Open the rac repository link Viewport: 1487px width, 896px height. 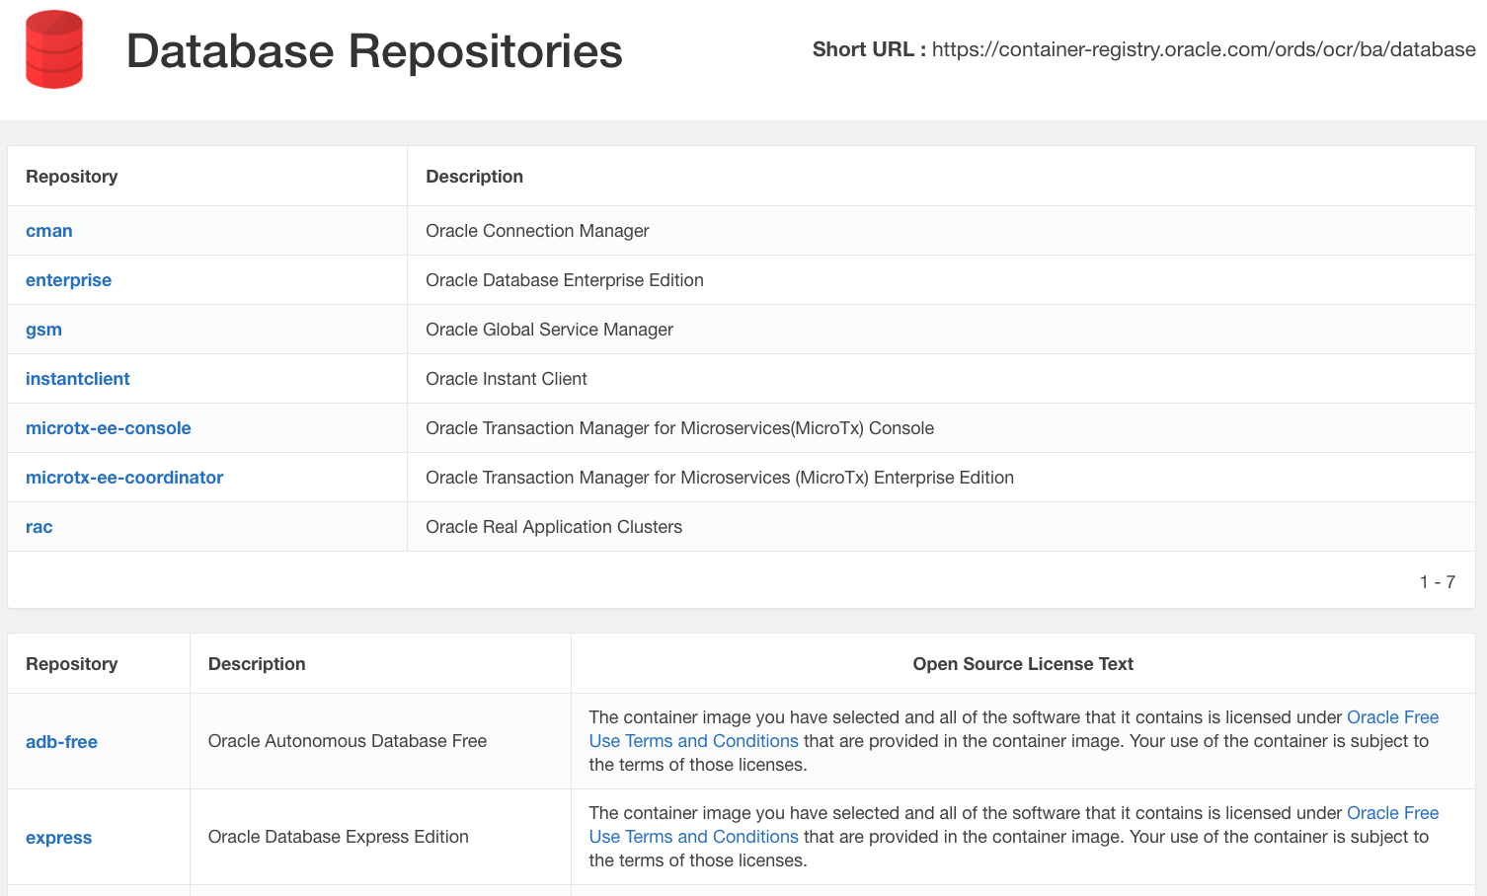point(39,527)
